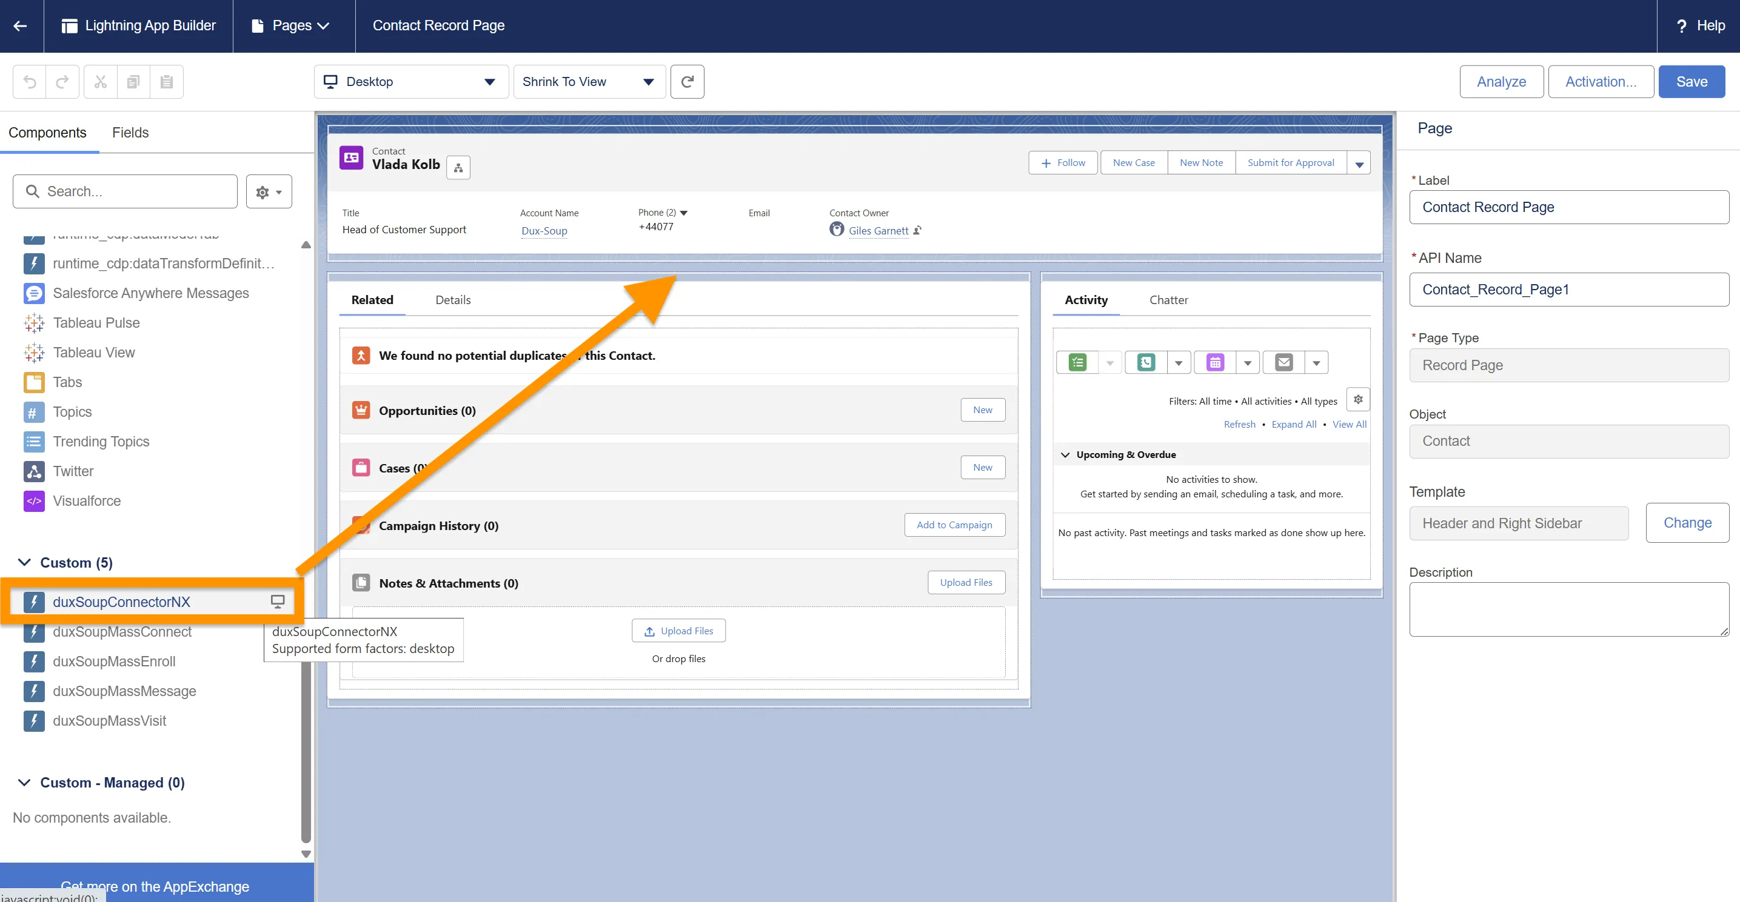Image resolution: width=1740 pixels, height=902 pixels.
Task: Click the Email envelope icon in Activity
Action: click(1283, 362)
